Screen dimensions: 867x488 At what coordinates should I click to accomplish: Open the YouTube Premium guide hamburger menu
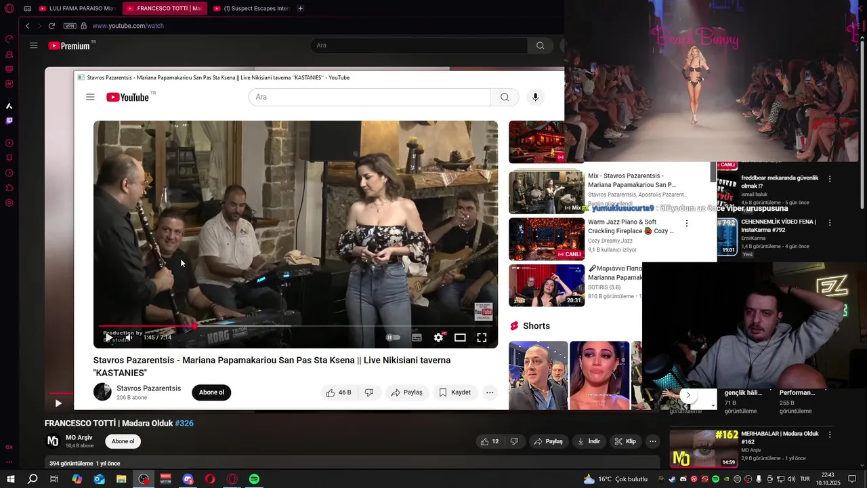point(34,45)
